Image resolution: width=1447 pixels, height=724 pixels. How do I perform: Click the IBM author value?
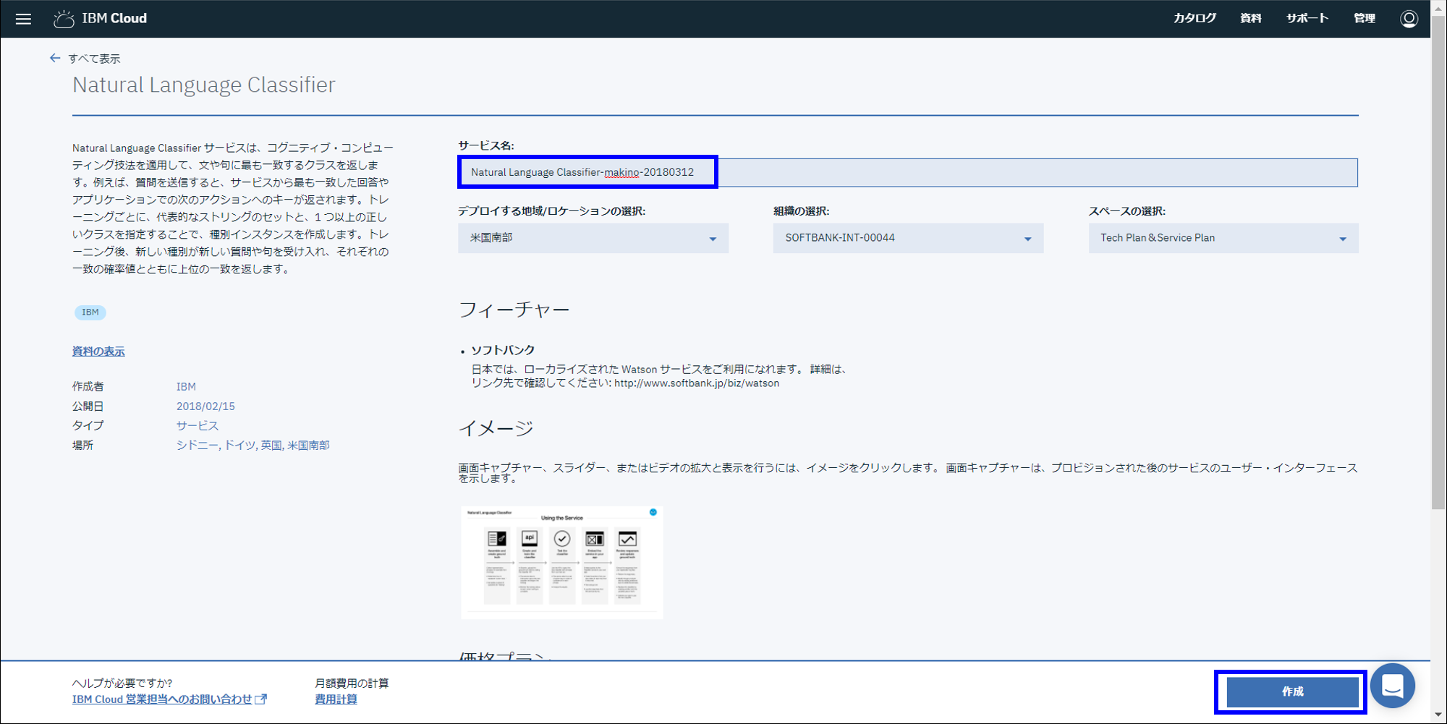[x=186, y=386]
